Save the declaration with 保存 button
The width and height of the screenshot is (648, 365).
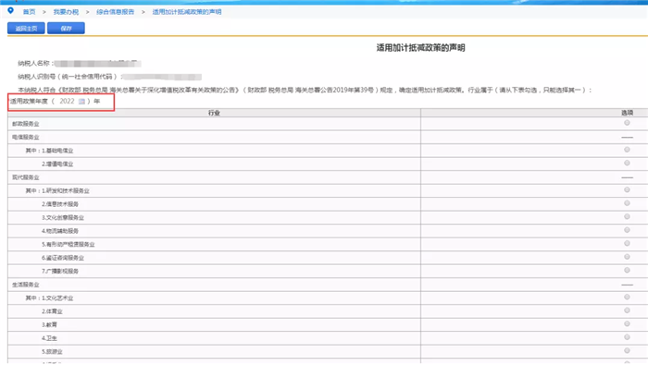pos(66,29)
